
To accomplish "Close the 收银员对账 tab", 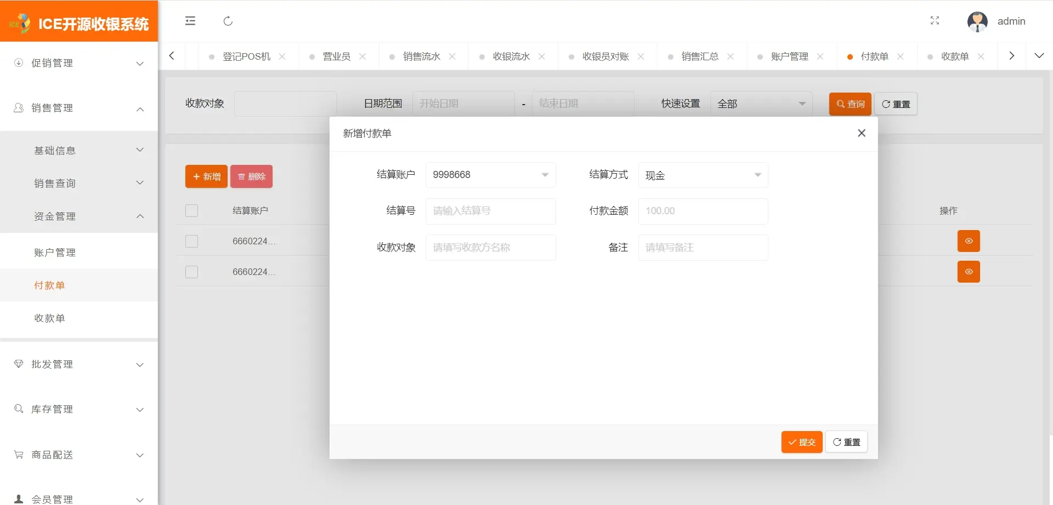I will coord(641,56).
